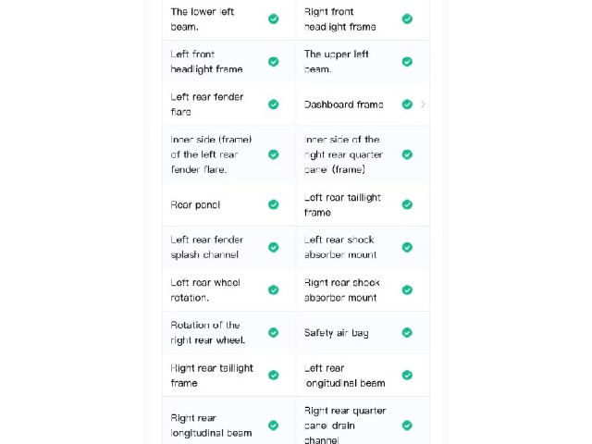The image size is (592, 444).
Task: Open the Right rear shock absorber mount item
Action: coord(363,290)
